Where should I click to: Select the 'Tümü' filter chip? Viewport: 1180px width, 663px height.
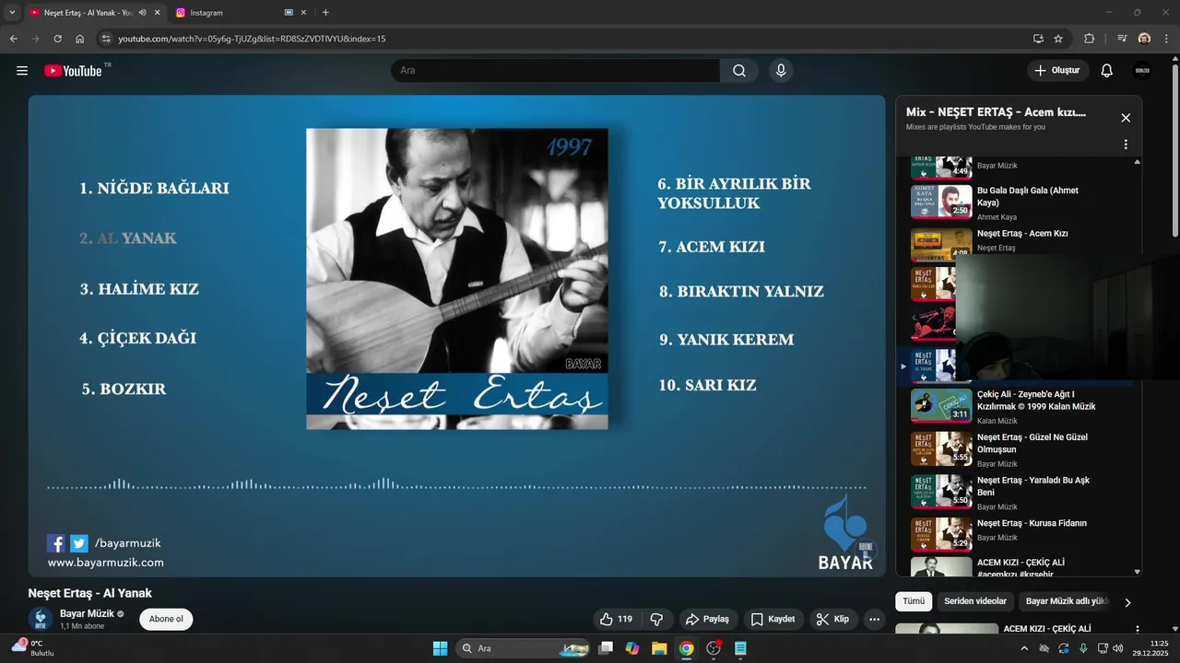[914, 601]
